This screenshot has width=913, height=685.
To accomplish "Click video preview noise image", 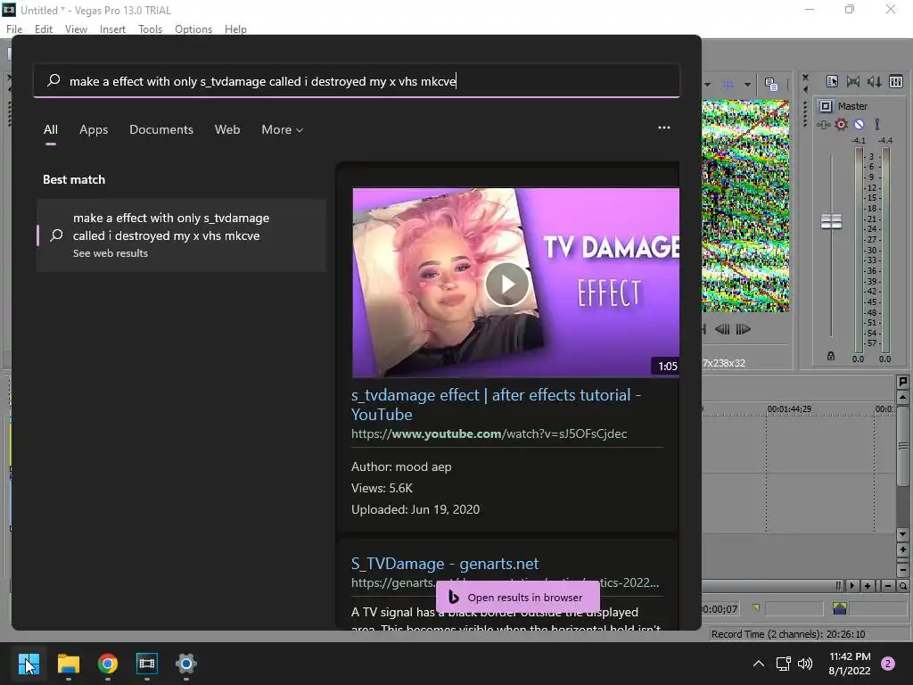I will (745, 206).
